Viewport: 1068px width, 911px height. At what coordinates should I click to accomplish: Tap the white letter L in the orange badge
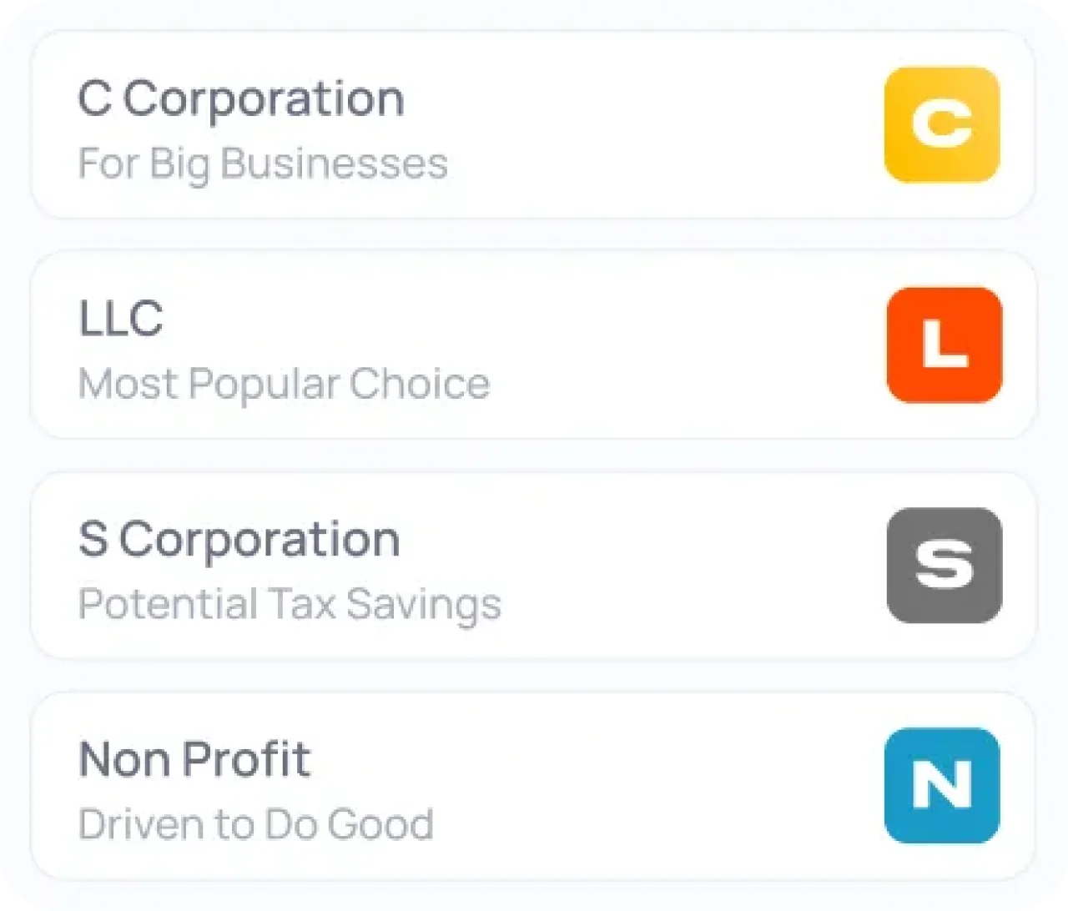click(944, 343)
